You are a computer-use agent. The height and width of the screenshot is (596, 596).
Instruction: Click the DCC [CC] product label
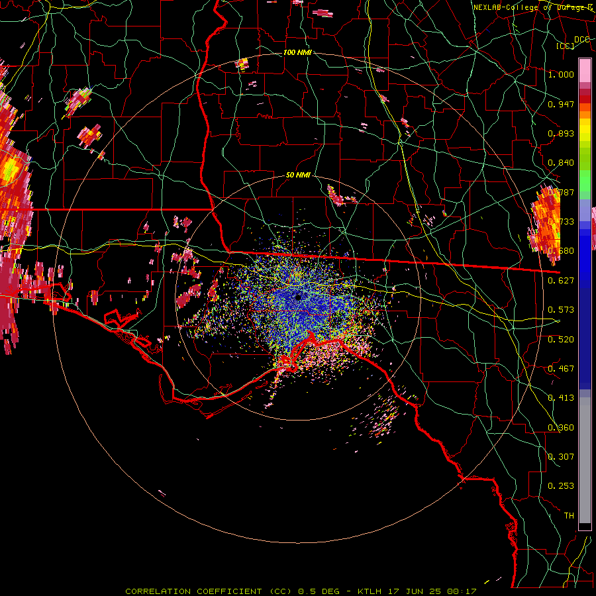click(573, 42)
